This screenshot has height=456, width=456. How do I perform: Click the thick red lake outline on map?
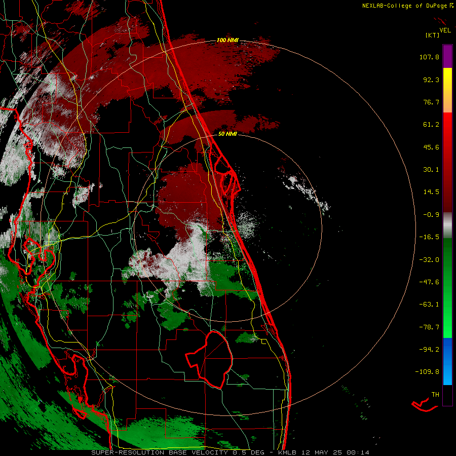coord(209,360)
